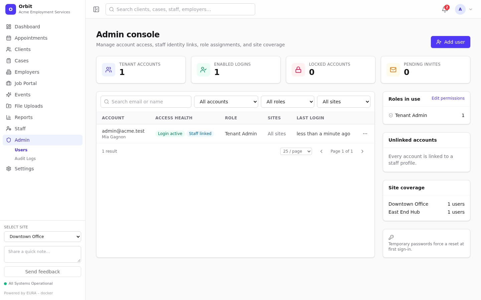This screenshot has width=481, height=300.
Task: Go to previous page arrow
Action: 321,151
